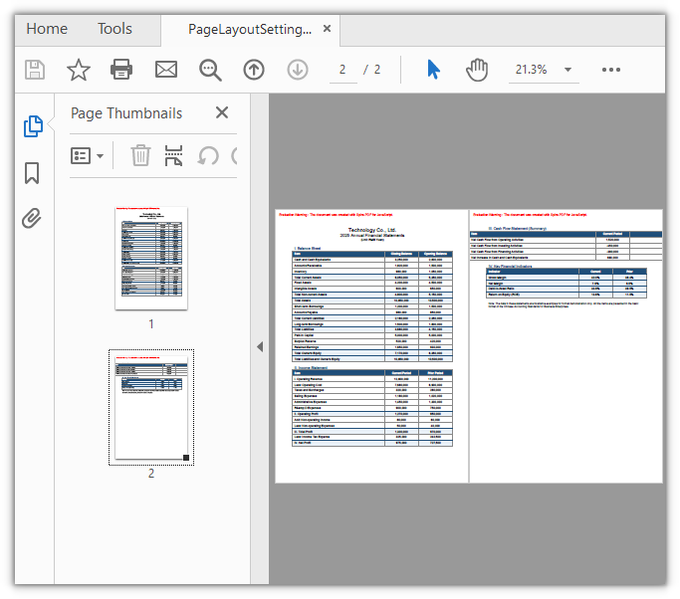Print the document using printer icon

121,70
